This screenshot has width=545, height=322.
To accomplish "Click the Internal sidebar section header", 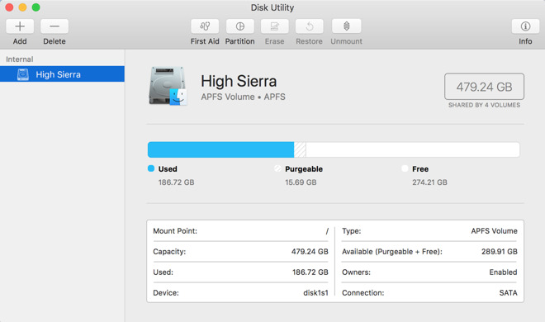I will [x=20, y=59].
